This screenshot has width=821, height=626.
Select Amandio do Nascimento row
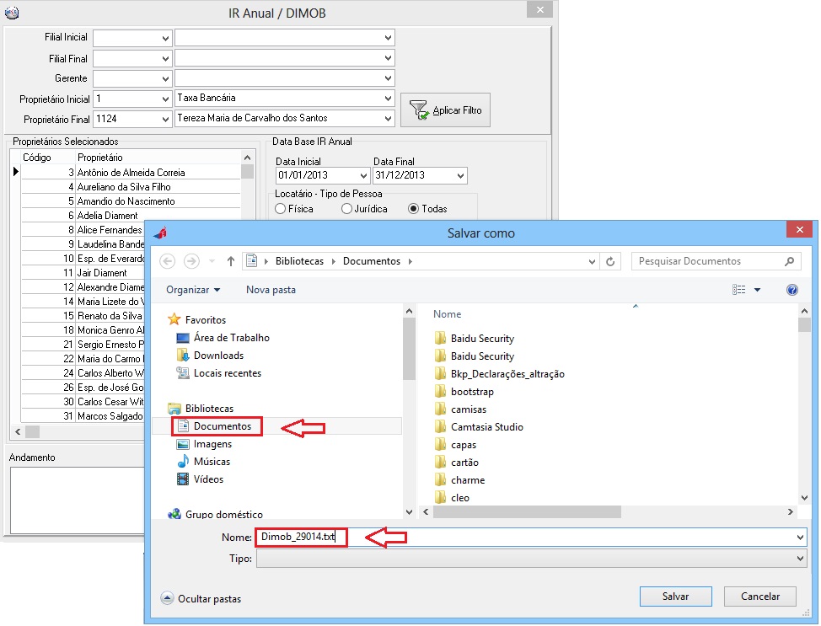coord(131,201)
